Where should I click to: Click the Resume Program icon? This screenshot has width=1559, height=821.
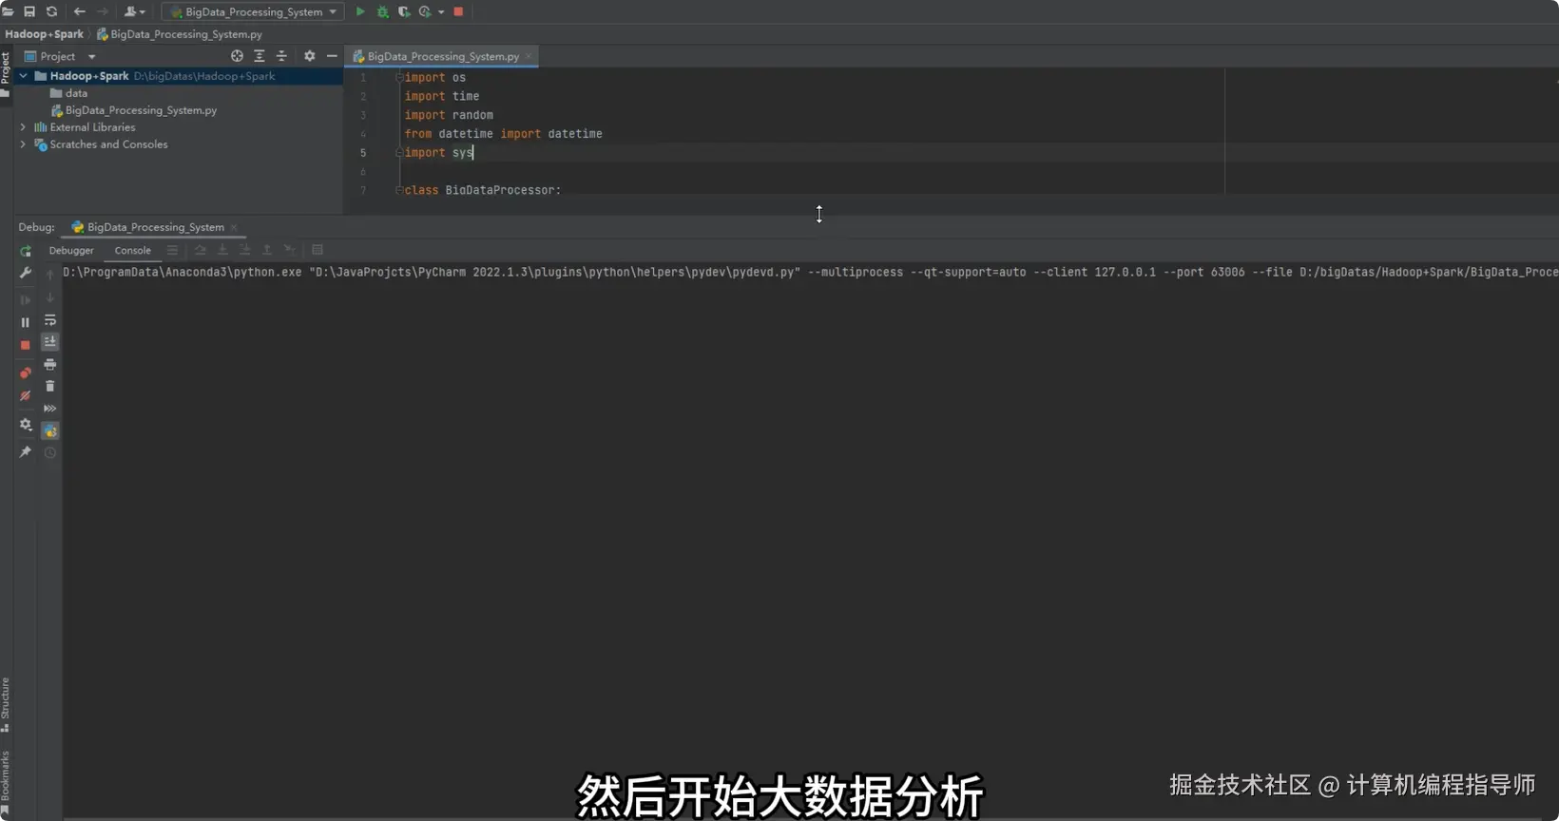coord(26,300)
